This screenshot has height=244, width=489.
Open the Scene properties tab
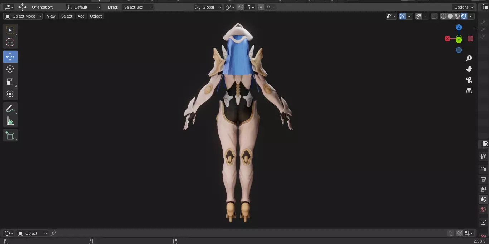(x=484, y=199)
